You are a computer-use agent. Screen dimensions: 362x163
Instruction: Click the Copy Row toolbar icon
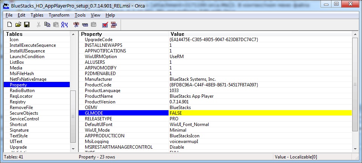[x=85, y=25]
